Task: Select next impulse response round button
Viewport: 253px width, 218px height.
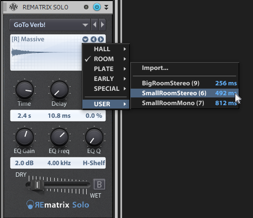Action: pos(101,39)
